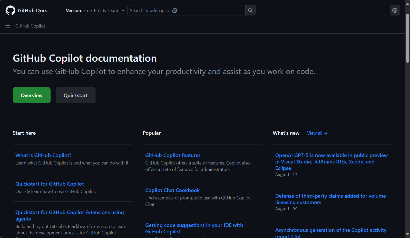Click the scrollbar down arrow

click(x=407, y=234)
